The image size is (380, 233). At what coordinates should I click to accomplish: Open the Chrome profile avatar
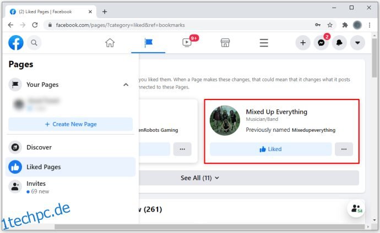point(357,25)
